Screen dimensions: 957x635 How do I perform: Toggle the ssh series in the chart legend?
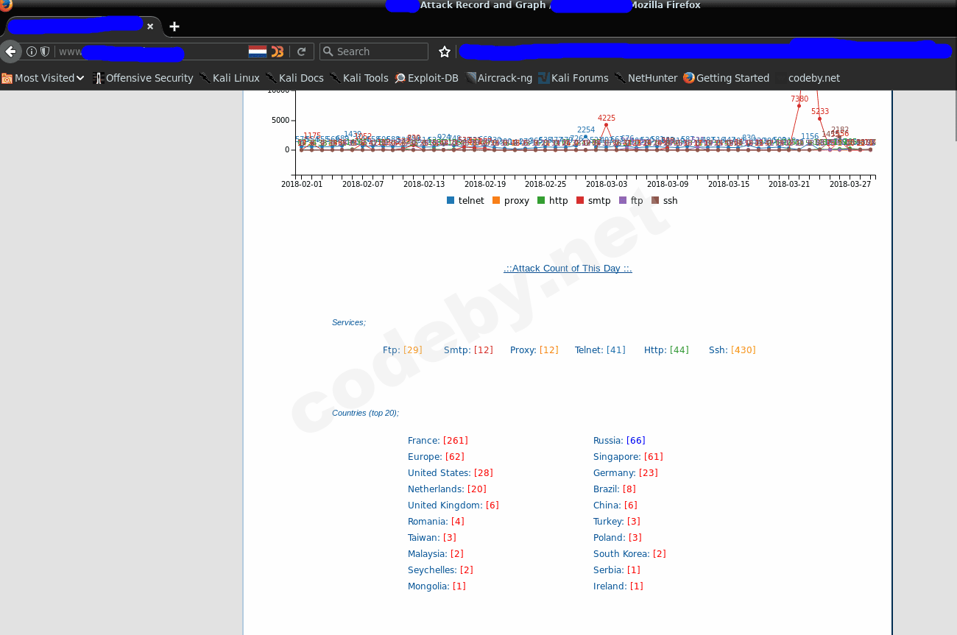click(665, 201)
